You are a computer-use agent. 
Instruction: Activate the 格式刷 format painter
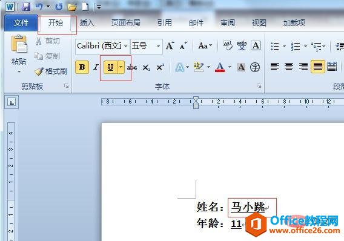[x=51, y=71]
